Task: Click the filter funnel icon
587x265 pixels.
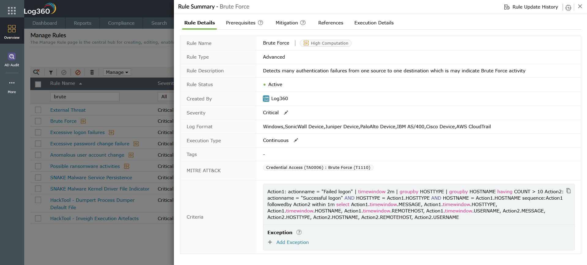Action: [51, 72]
